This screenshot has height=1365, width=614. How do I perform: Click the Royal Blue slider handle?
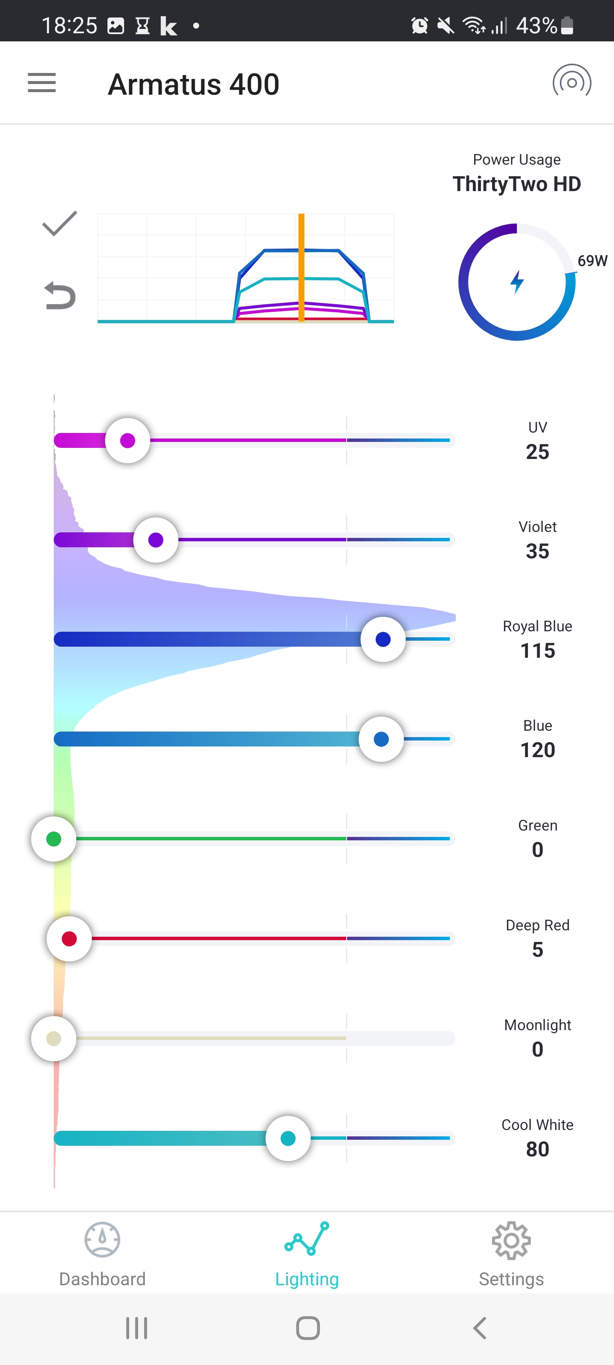tap(383, 639)
